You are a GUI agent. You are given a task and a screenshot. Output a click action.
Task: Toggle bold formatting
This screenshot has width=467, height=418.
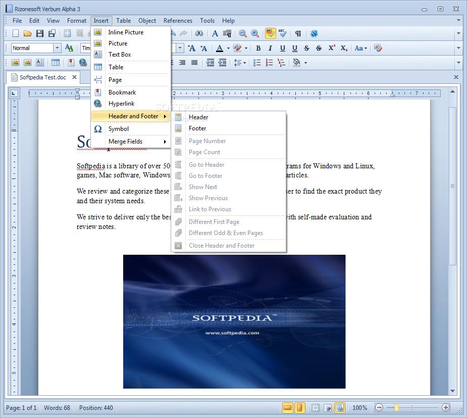[x=258, y=48]
